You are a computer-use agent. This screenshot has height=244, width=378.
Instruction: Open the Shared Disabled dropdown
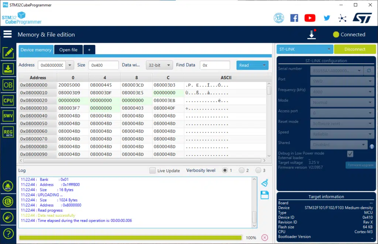[x=339, y=145]
